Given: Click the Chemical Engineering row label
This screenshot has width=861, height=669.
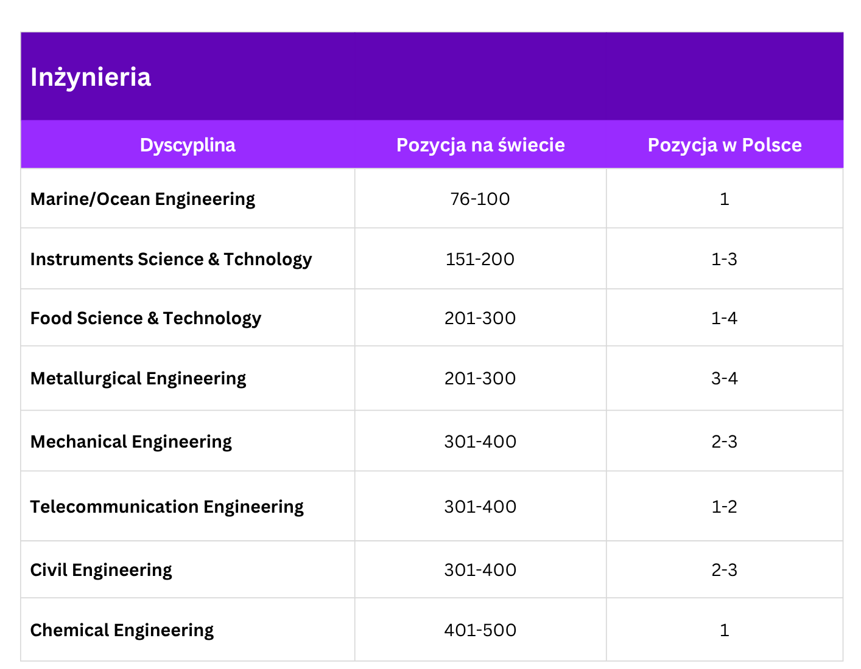Looking at the screenshot, I should point(122,630).
